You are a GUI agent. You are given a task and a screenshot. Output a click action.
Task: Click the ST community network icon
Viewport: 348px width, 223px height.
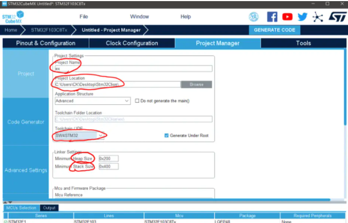(x=318, y=17)
